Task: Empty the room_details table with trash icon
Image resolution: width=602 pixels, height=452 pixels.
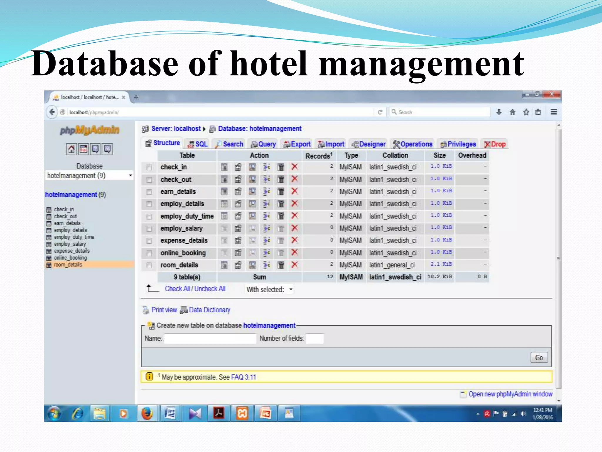Action: click(281, 265)
